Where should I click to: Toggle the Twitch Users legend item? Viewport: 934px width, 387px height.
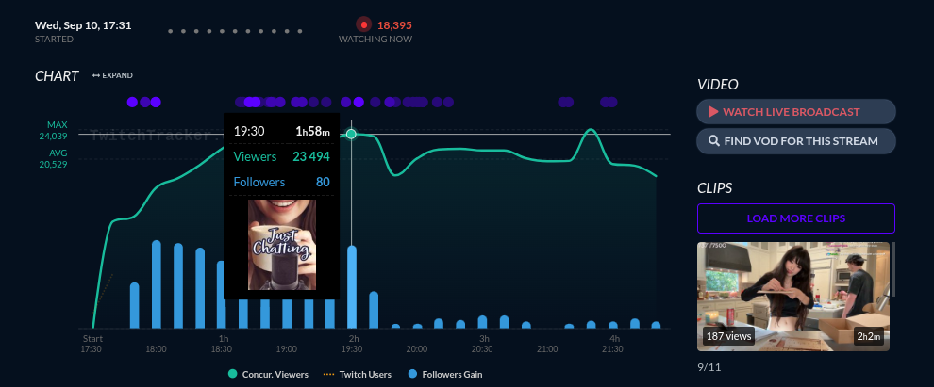point(358,375)
